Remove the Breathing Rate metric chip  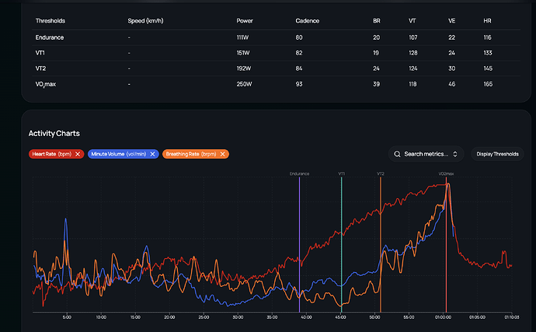(222, 154)
